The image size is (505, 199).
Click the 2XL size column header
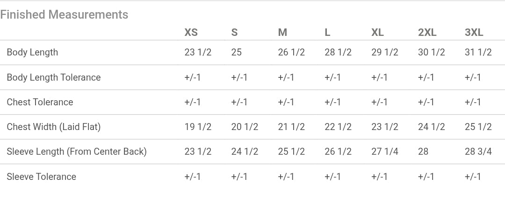[x=427, y=32]
